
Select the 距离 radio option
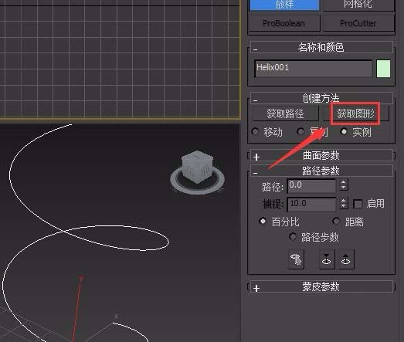(x=348, y=222)
